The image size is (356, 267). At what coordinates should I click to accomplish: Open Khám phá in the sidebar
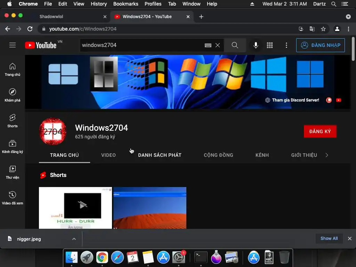pyautogui.click(x=13, y=95)
